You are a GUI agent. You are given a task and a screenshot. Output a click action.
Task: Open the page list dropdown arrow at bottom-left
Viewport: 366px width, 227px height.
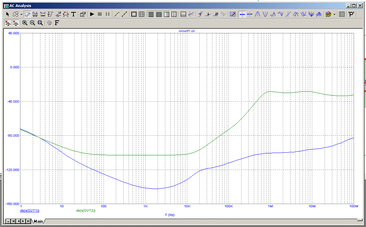coord(8,221)
